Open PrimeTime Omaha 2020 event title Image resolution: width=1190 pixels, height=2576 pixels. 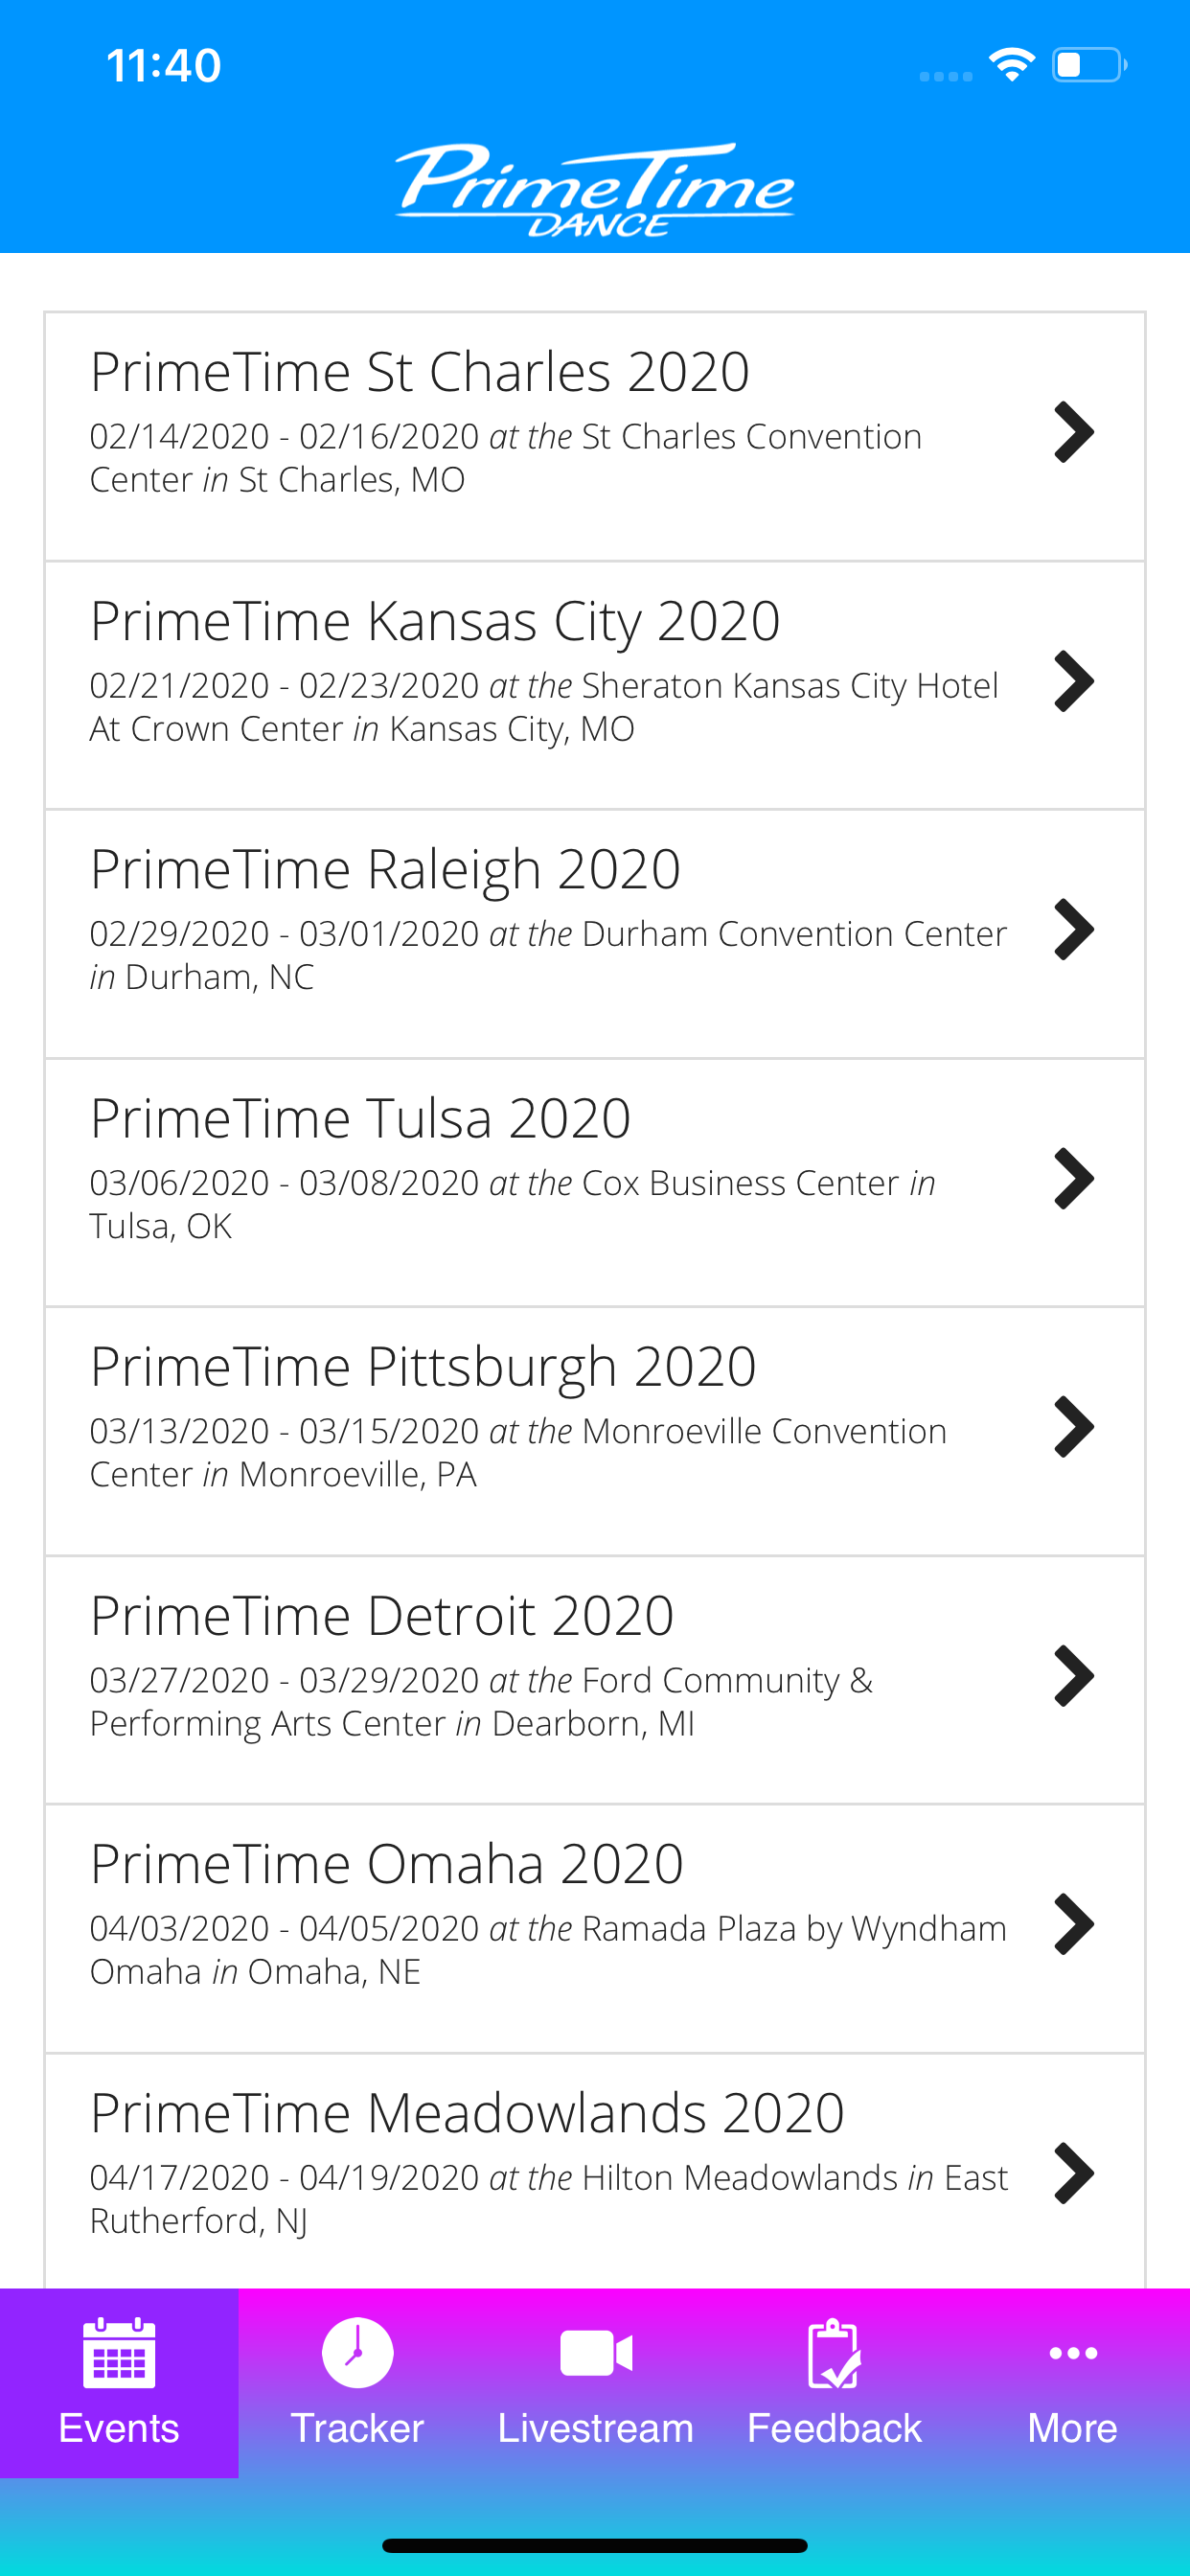(387, 1864)
